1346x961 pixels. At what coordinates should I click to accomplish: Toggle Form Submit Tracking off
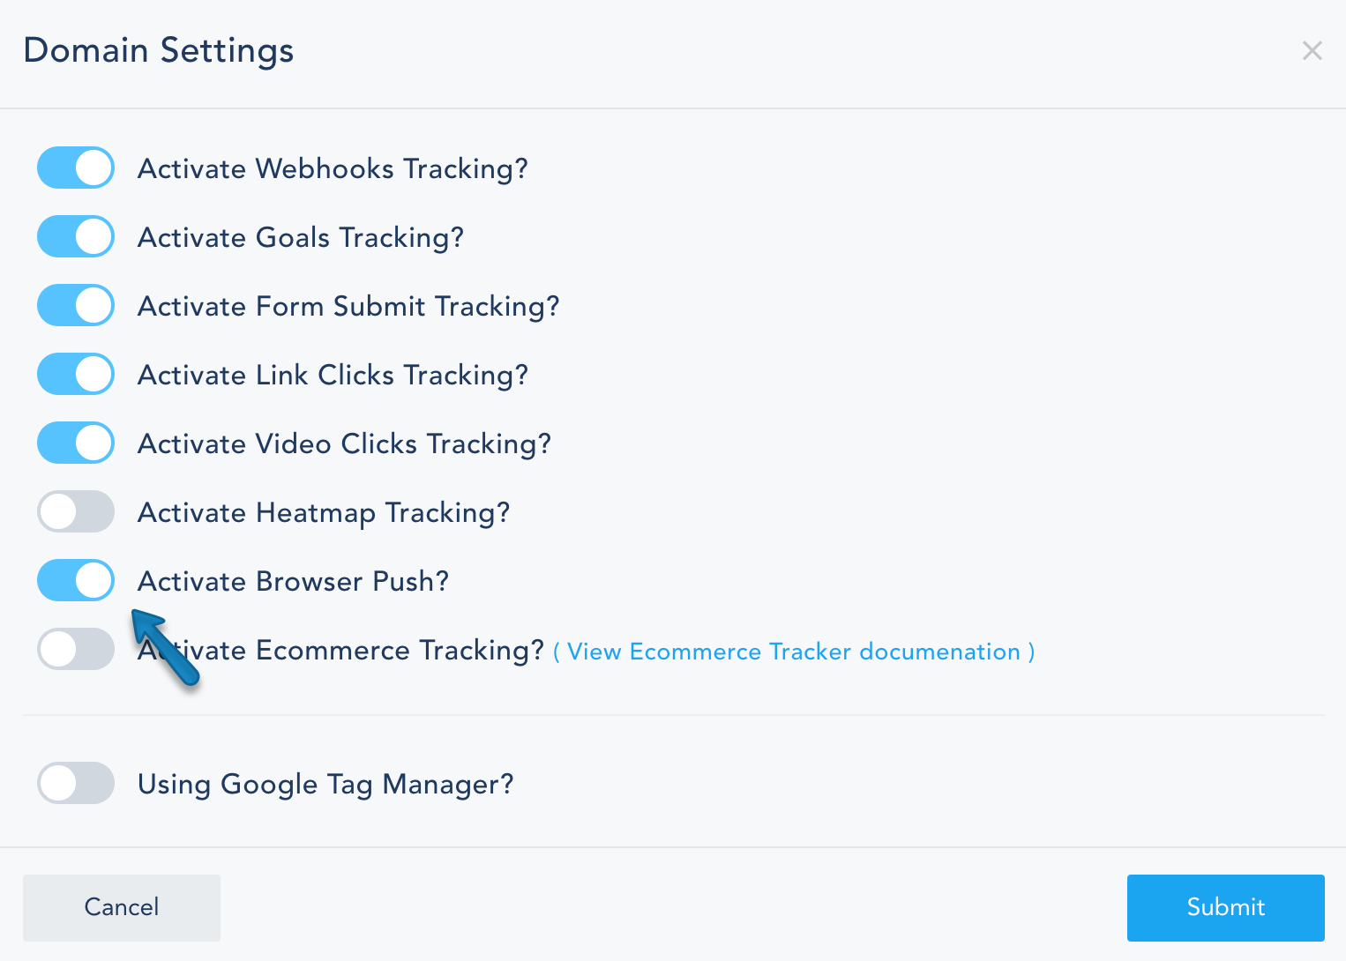click(x=76, y=305)
